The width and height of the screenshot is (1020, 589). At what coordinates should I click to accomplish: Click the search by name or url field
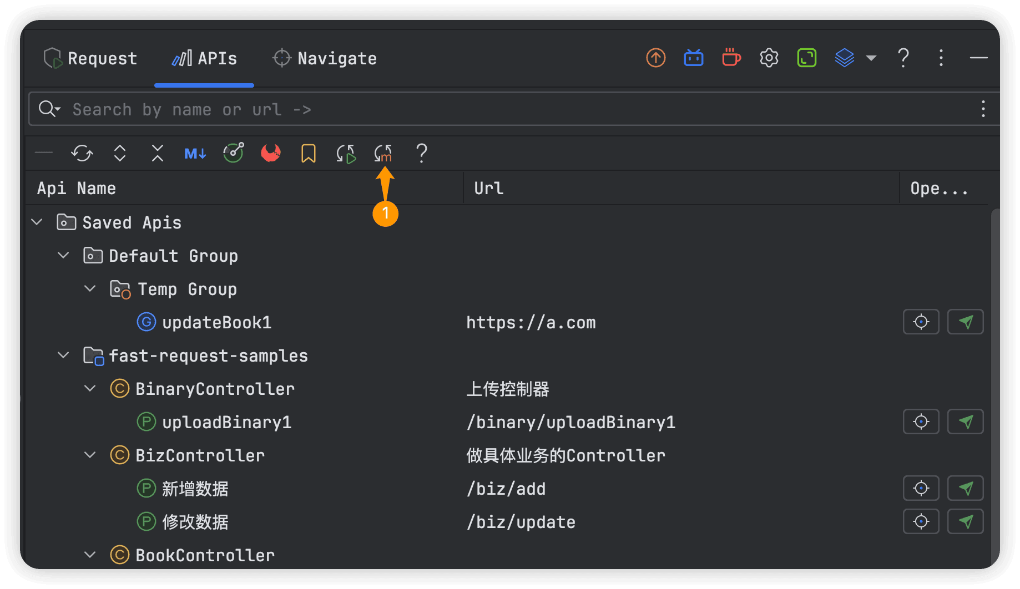[x=499, y=109]
